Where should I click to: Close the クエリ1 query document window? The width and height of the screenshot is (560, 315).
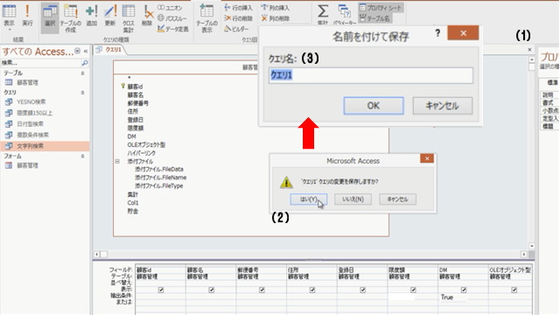pos(529,50)
